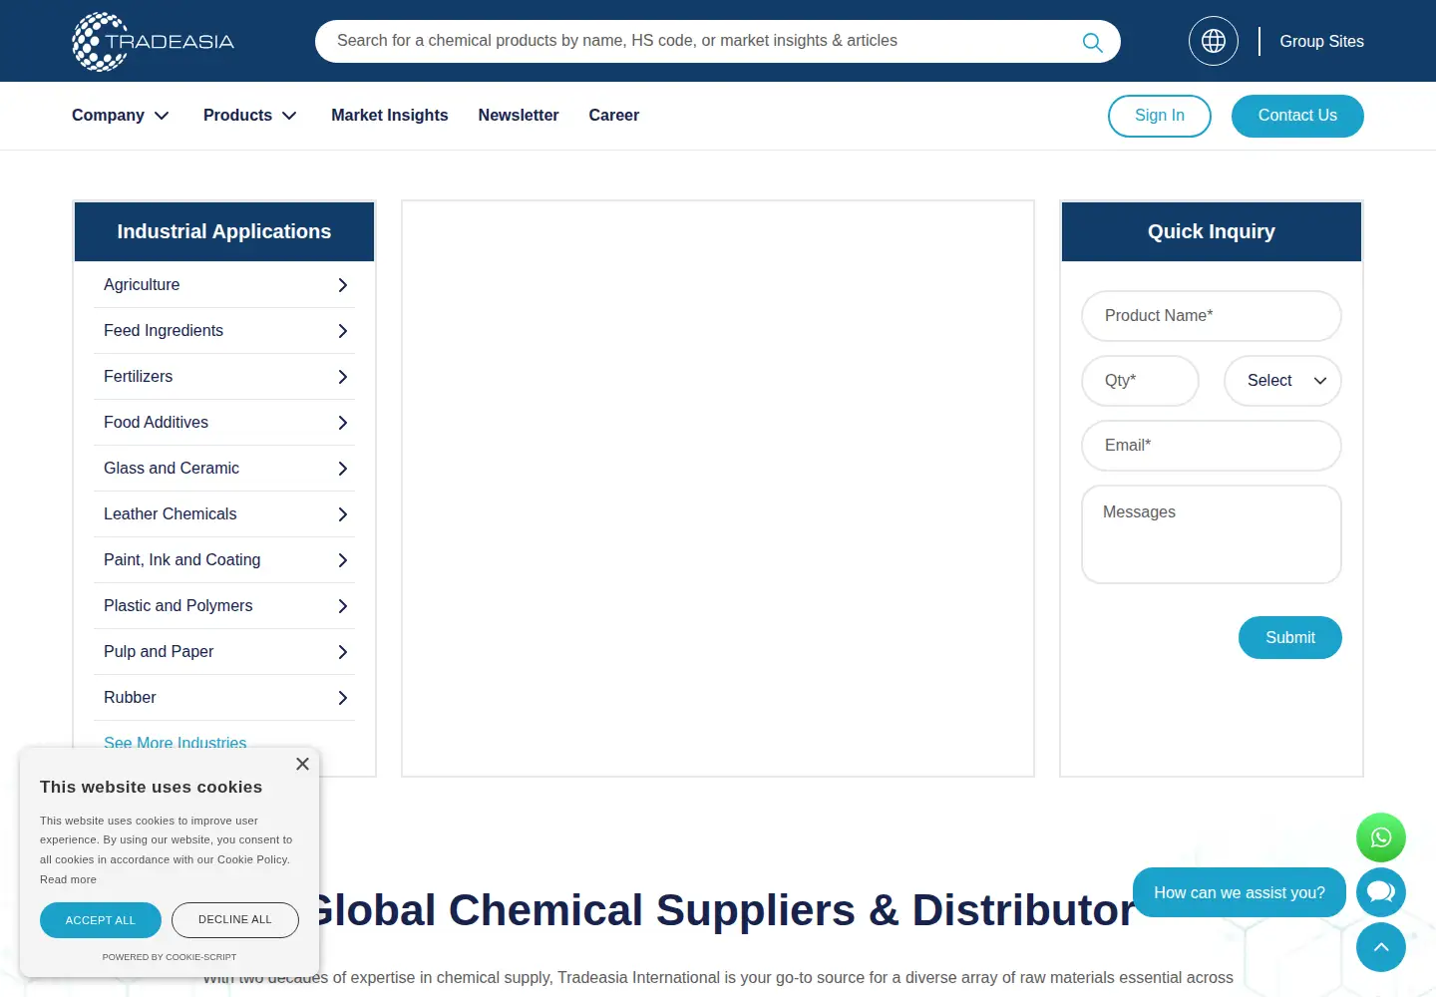The height and width of the screenshot is (997, 1436).
Task: Open the Career page
Action: click(x=614, y=116)
